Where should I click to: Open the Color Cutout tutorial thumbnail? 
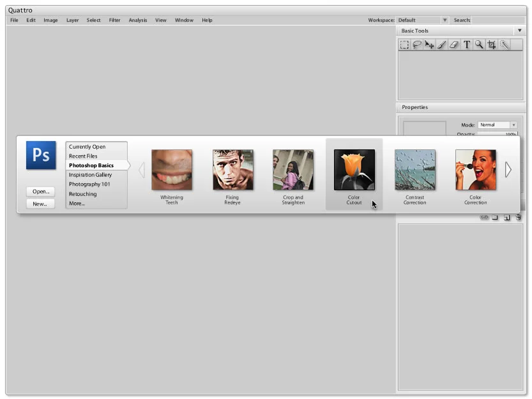[354, 170]
